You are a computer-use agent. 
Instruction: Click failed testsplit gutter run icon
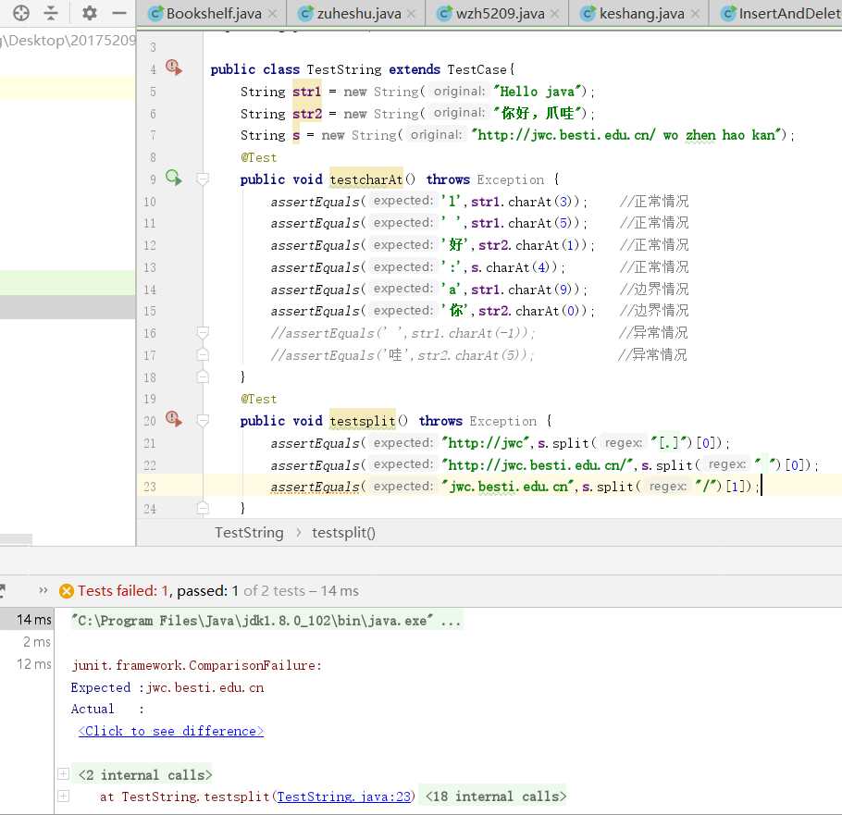coord(173,419)
